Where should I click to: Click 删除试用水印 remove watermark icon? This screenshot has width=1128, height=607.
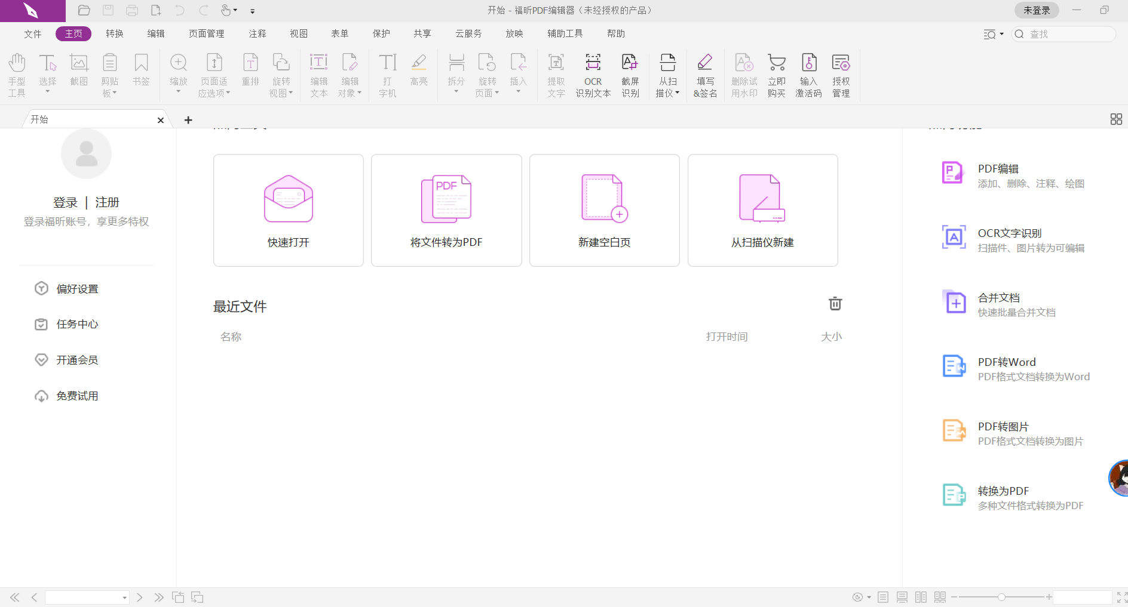point(744,75)
